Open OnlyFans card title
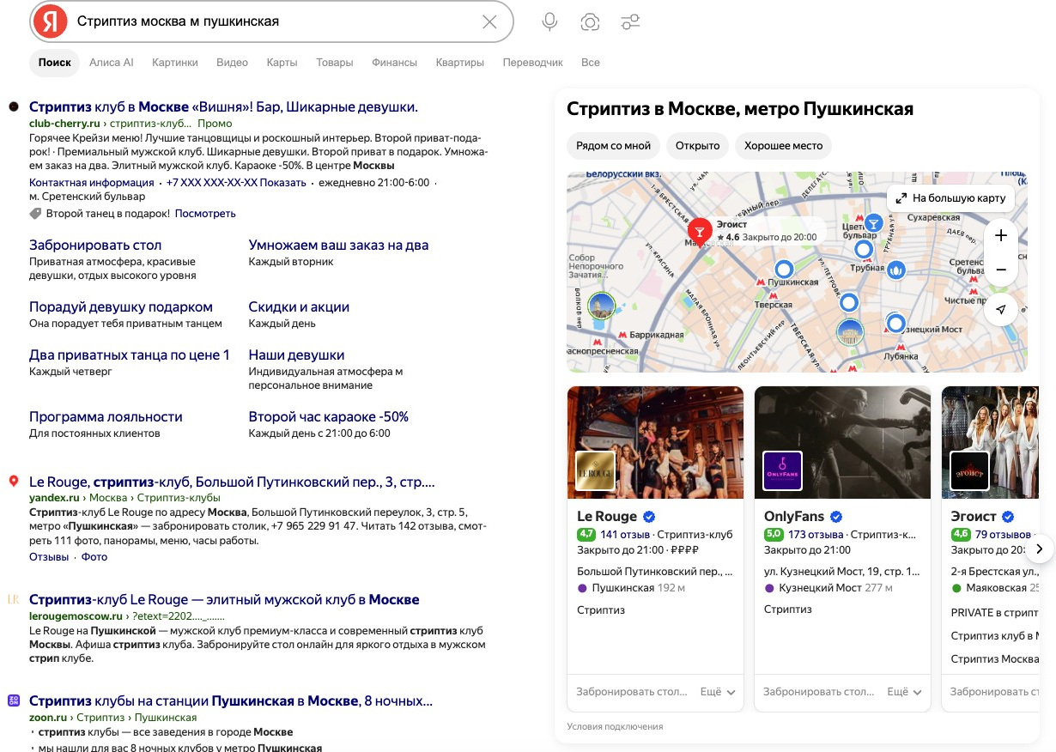Screen dimensions: 1056x752 click(794, 517)
